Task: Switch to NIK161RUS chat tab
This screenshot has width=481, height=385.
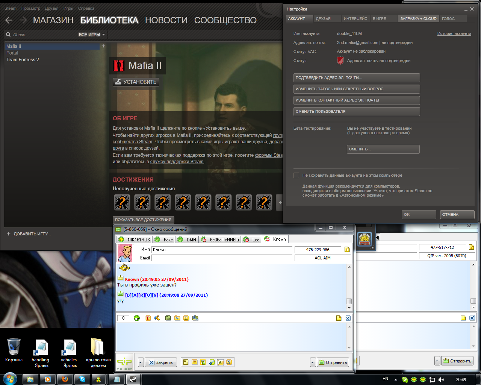Action: 134,239
